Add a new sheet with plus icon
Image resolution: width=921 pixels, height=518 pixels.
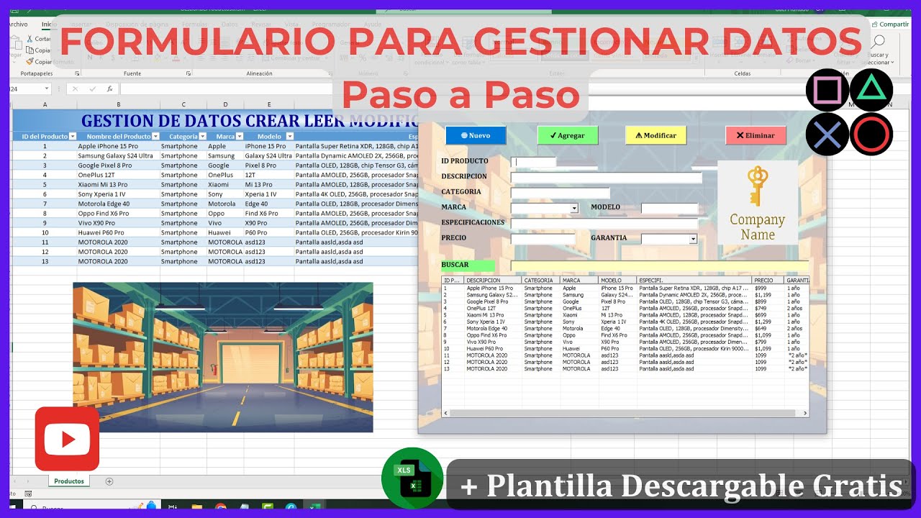pos(109,481)
